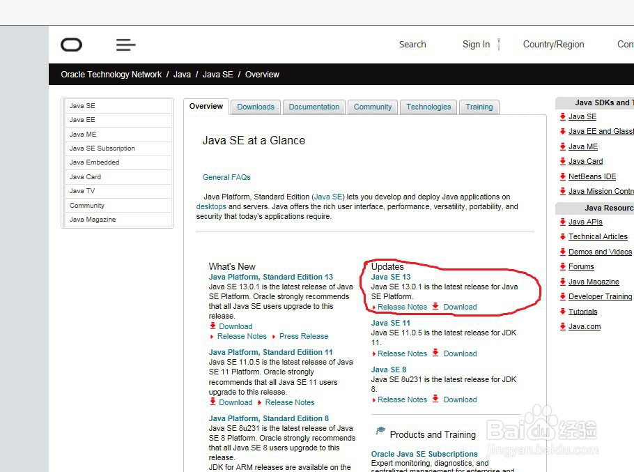Click red arrow icon beside Java.com
The height and width of the screenshot is (472, 634).
tap(562, 326)
